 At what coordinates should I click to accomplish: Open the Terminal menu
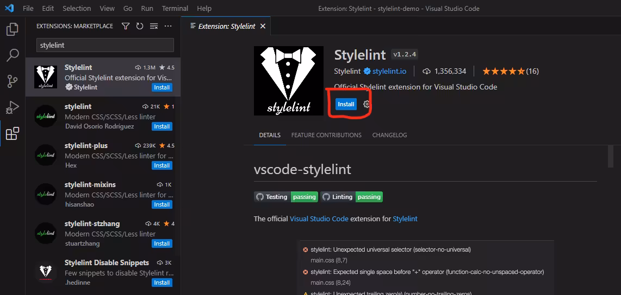point(176,8)
